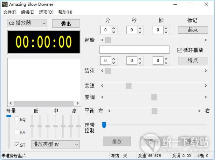Open the 帮助(H) menu
Viewport: 215px width, 160px height.
[x=65, y=12]
